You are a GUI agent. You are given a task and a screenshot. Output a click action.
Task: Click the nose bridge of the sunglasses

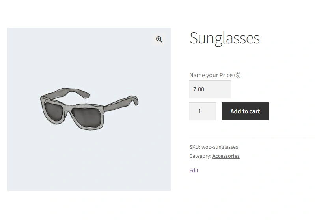coord(68,109)
